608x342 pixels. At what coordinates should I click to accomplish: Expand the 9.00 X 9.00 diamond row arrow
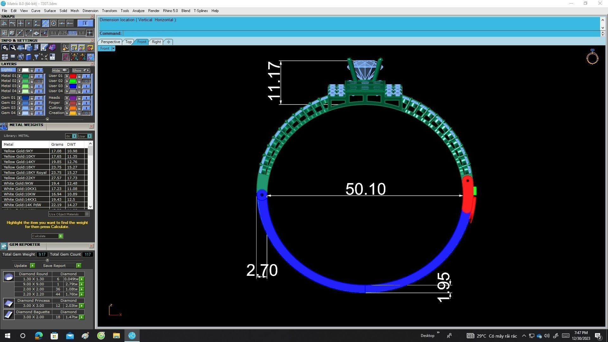tap(82, 284)
